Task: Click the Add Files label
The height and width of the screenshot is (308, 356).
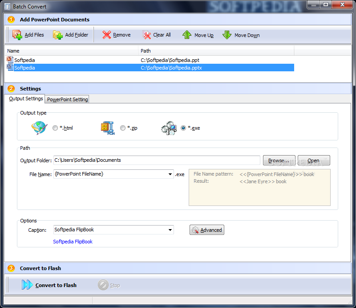Action: pyautogui.click(x=34, y=35)
